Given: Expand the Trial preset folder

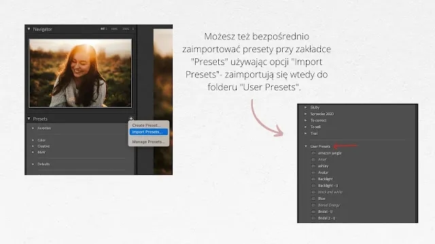Looking at the screenshot, I should pyautogui.click(x=305, y=134).
